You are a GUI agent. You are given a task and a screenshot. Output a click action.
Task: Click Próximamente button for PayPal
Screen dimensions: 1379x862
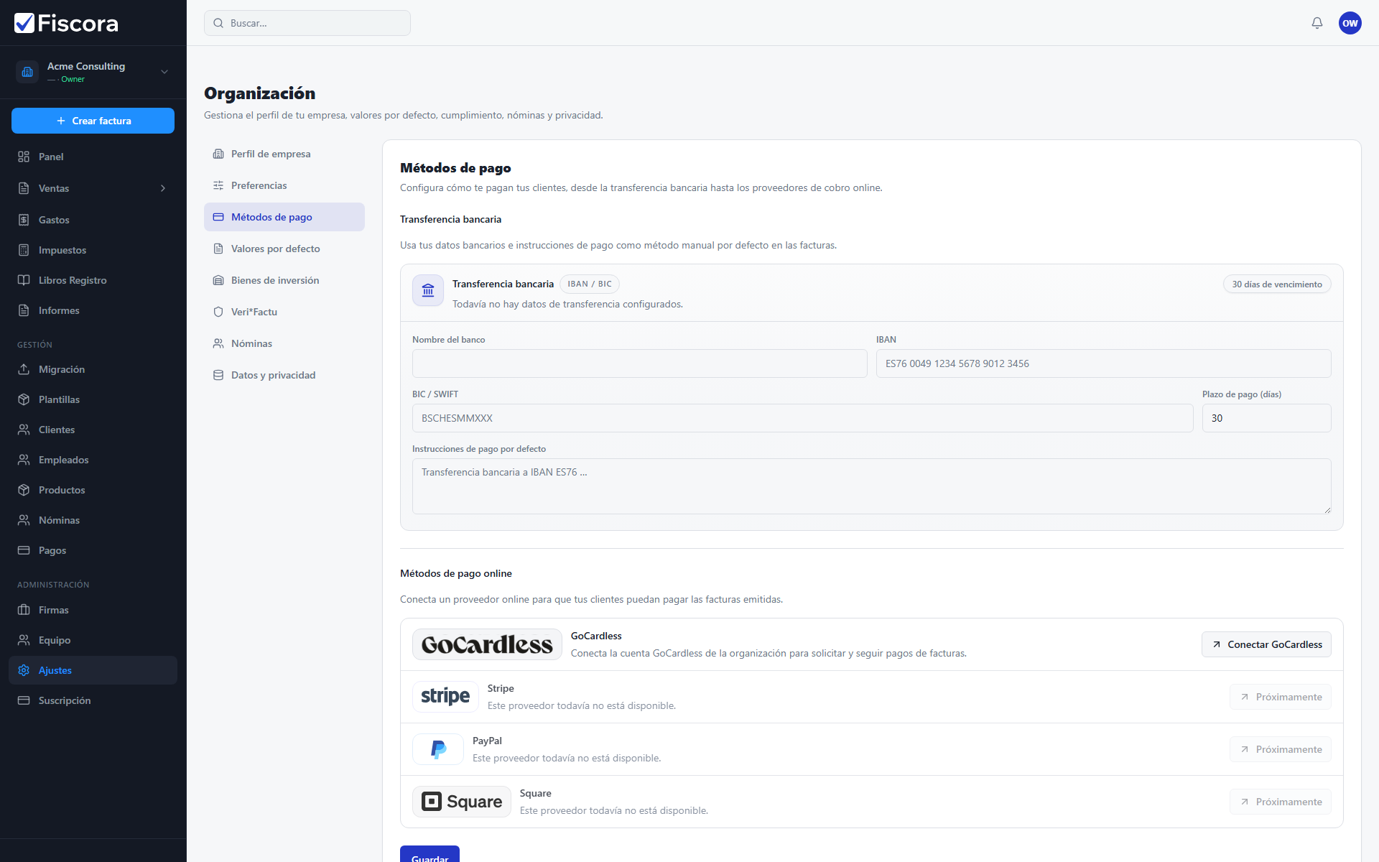point(1281,749)
